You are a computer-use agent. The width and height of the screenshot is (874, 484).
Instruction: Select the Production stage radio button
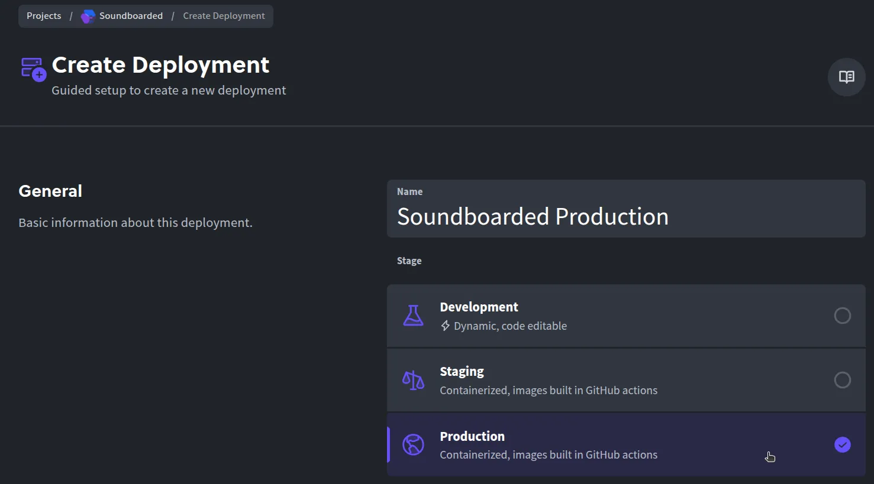point(843,444)
